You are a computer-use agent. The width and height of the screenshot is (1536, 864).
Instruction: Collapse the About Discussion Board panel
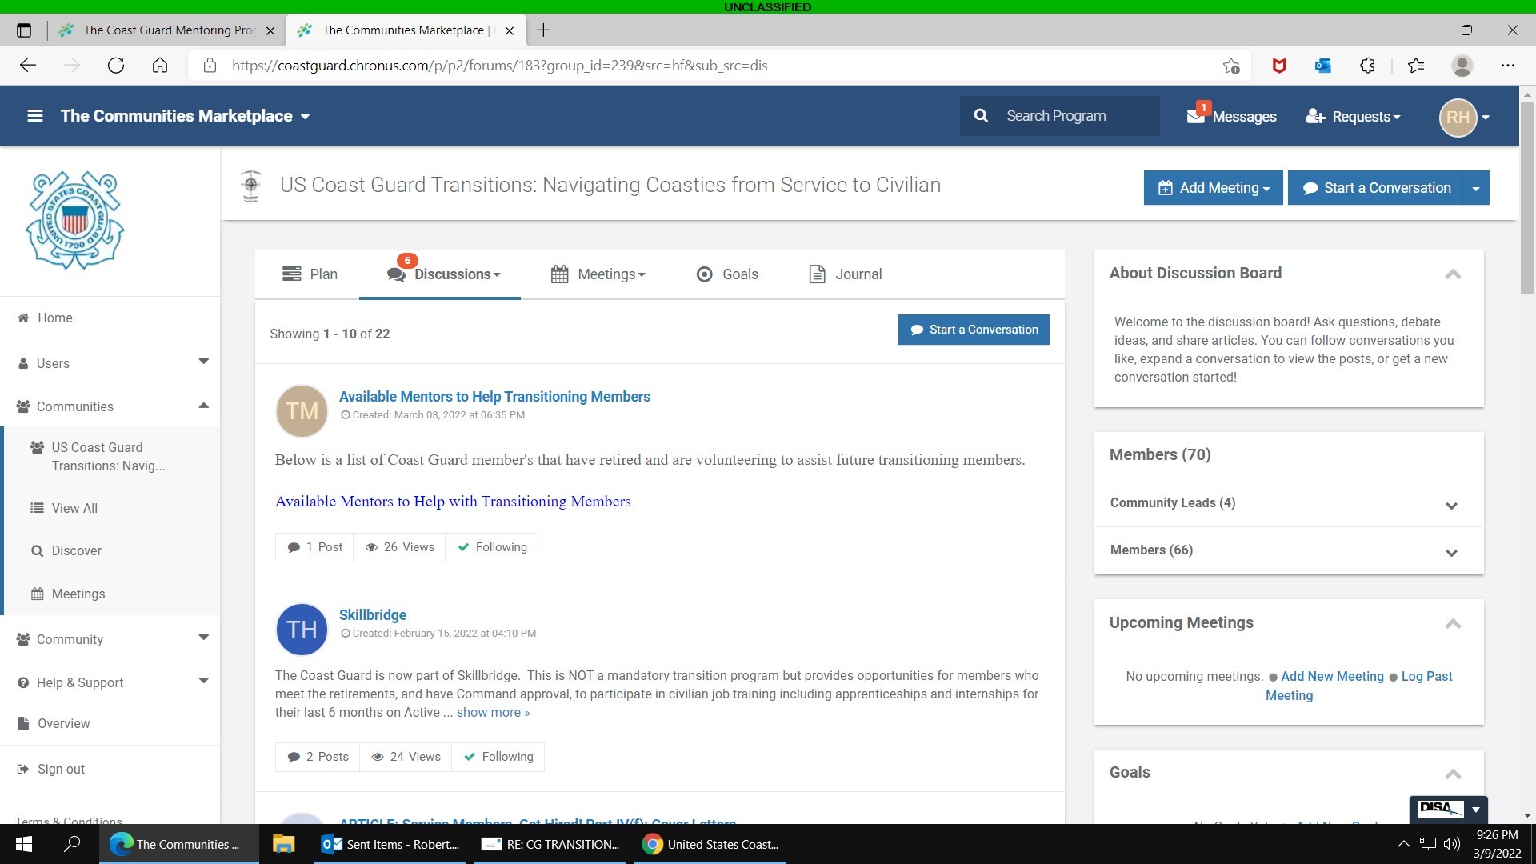1453,274
